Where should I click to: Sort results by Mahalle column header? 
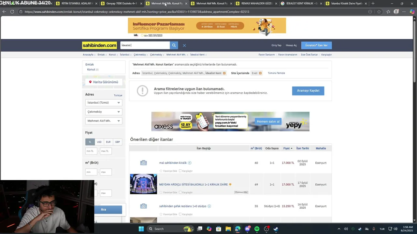click(321, 149)
